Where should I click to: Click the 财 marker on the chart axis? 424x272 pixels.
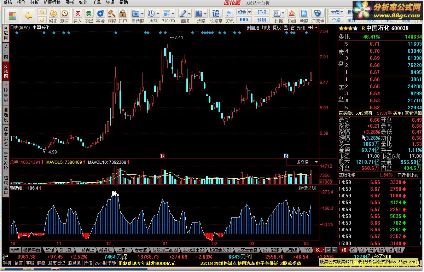[286, 156]
